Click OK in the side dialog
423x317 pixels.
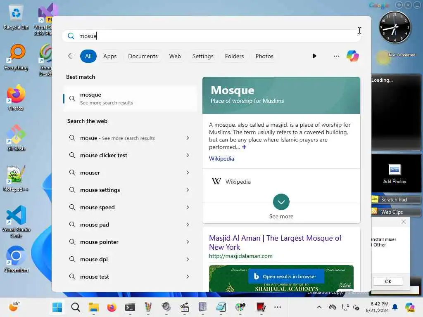(388, 282)
